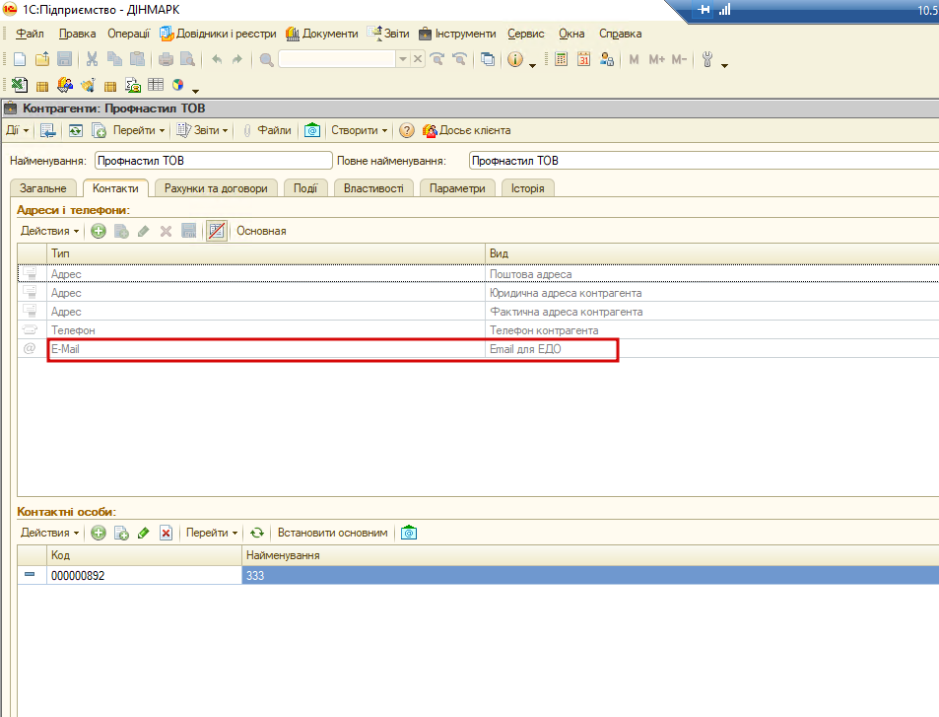This screenshot has width=939, height=717.
Task: Add new contact person with green plus
Action: pos(99,533)
